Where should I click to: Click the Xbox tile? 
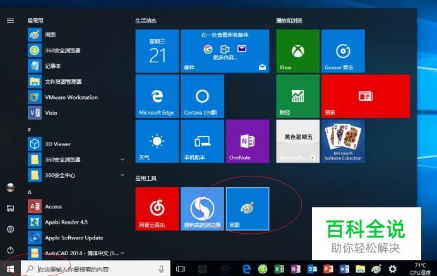pyautogui.click(x=297, y=51)
